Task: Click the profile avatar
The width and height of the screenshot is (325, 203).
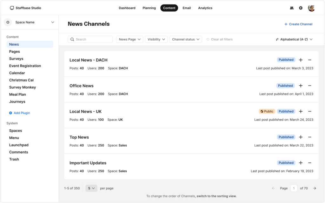Action: [311, 8]
